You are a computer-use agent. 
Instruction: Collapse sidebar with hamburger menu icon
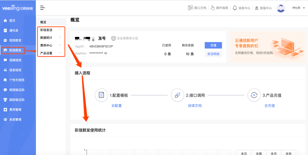tap(42, 8)
